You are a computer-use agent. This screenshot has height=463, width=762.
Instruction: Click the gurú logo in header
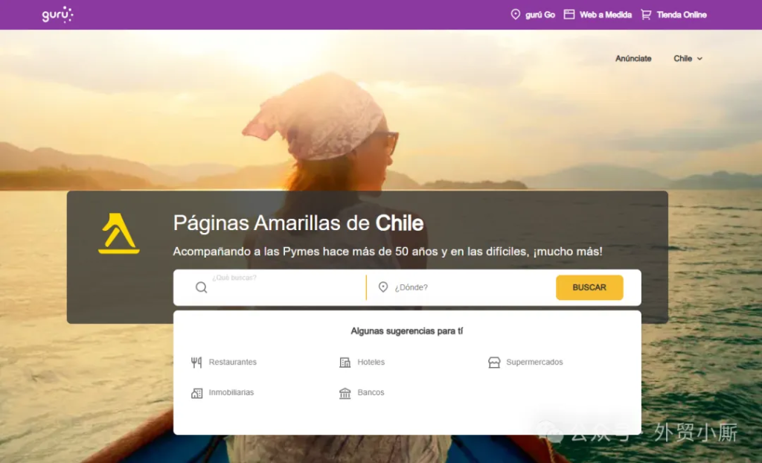click(x=57, y=15)
